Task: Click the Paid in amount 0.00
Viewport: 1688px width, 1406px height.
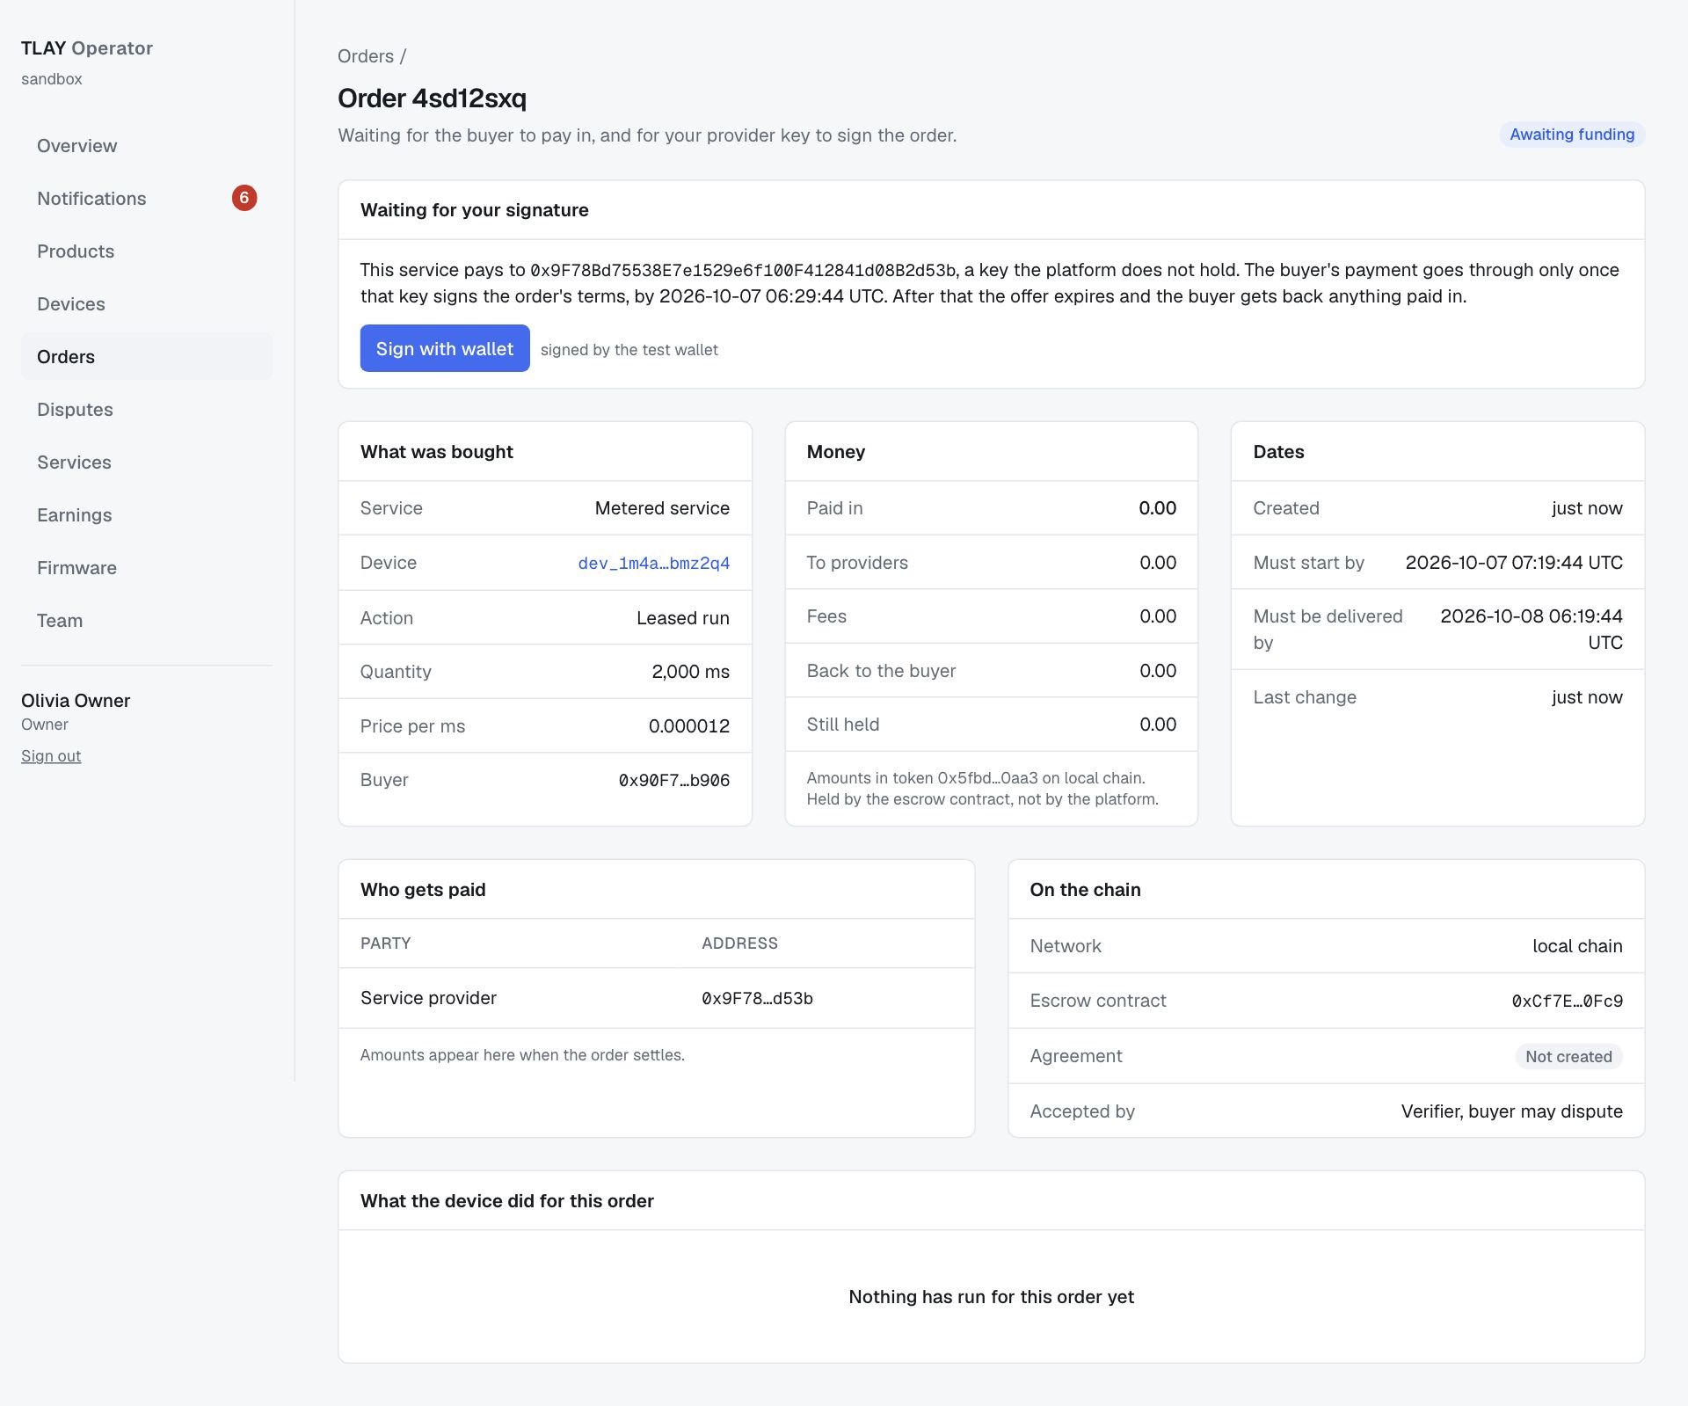Action: [x=1157, y=508]
